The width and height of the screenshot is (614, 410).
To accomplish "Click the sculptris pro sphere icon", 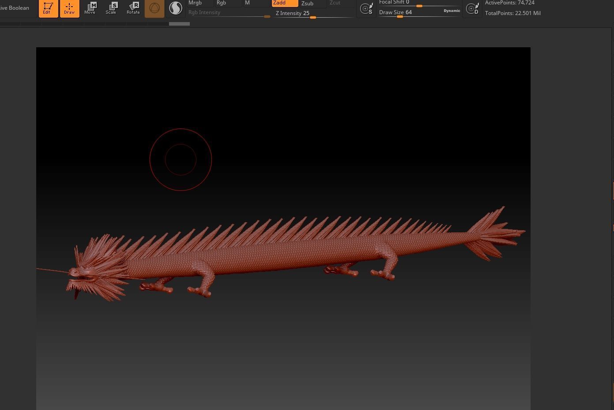I will click(x=176, y=8).
